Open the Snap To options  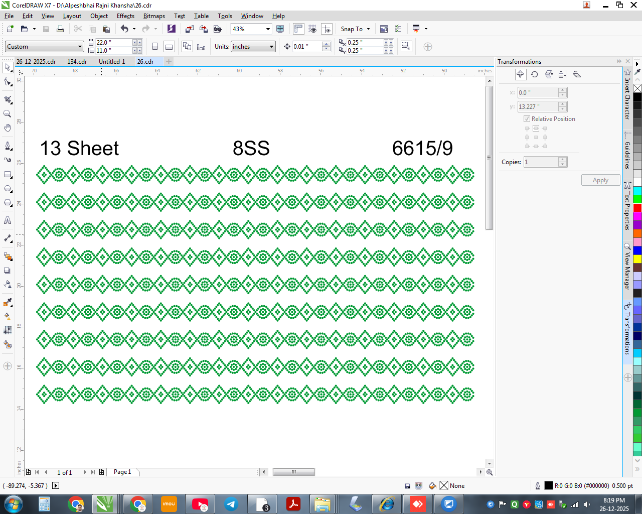(355, 29)
